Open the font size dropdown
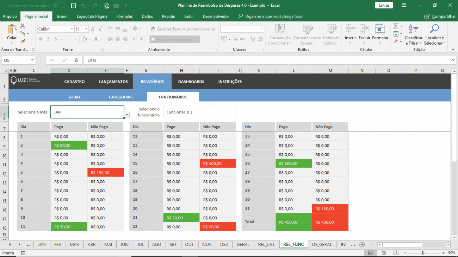 click(86, 29)
